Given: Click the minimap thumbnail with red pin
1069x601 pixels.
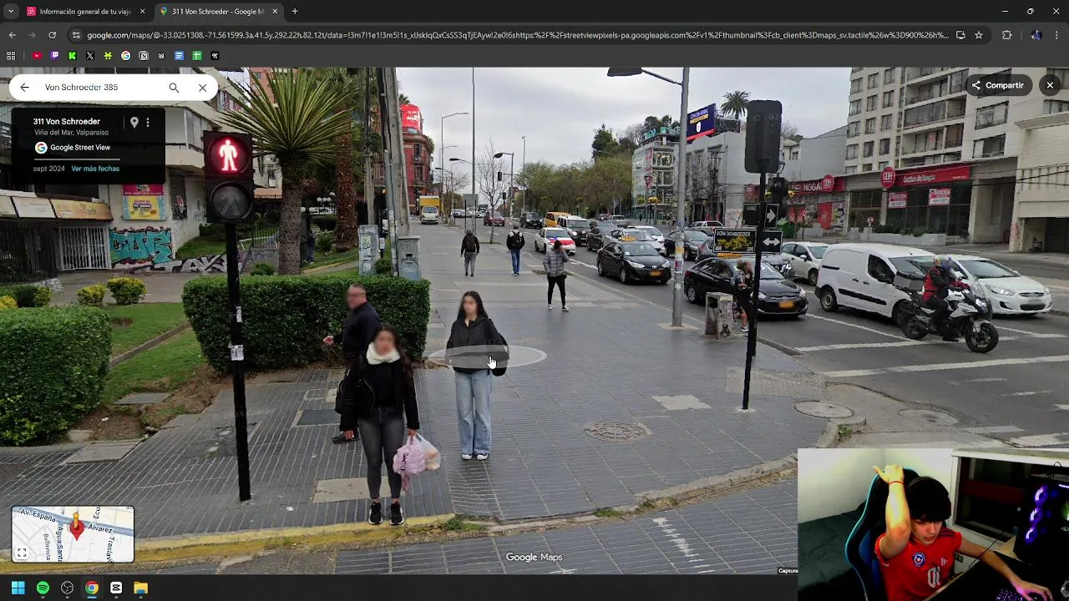Looking at the screenshot, I should [x=73, y=534].
